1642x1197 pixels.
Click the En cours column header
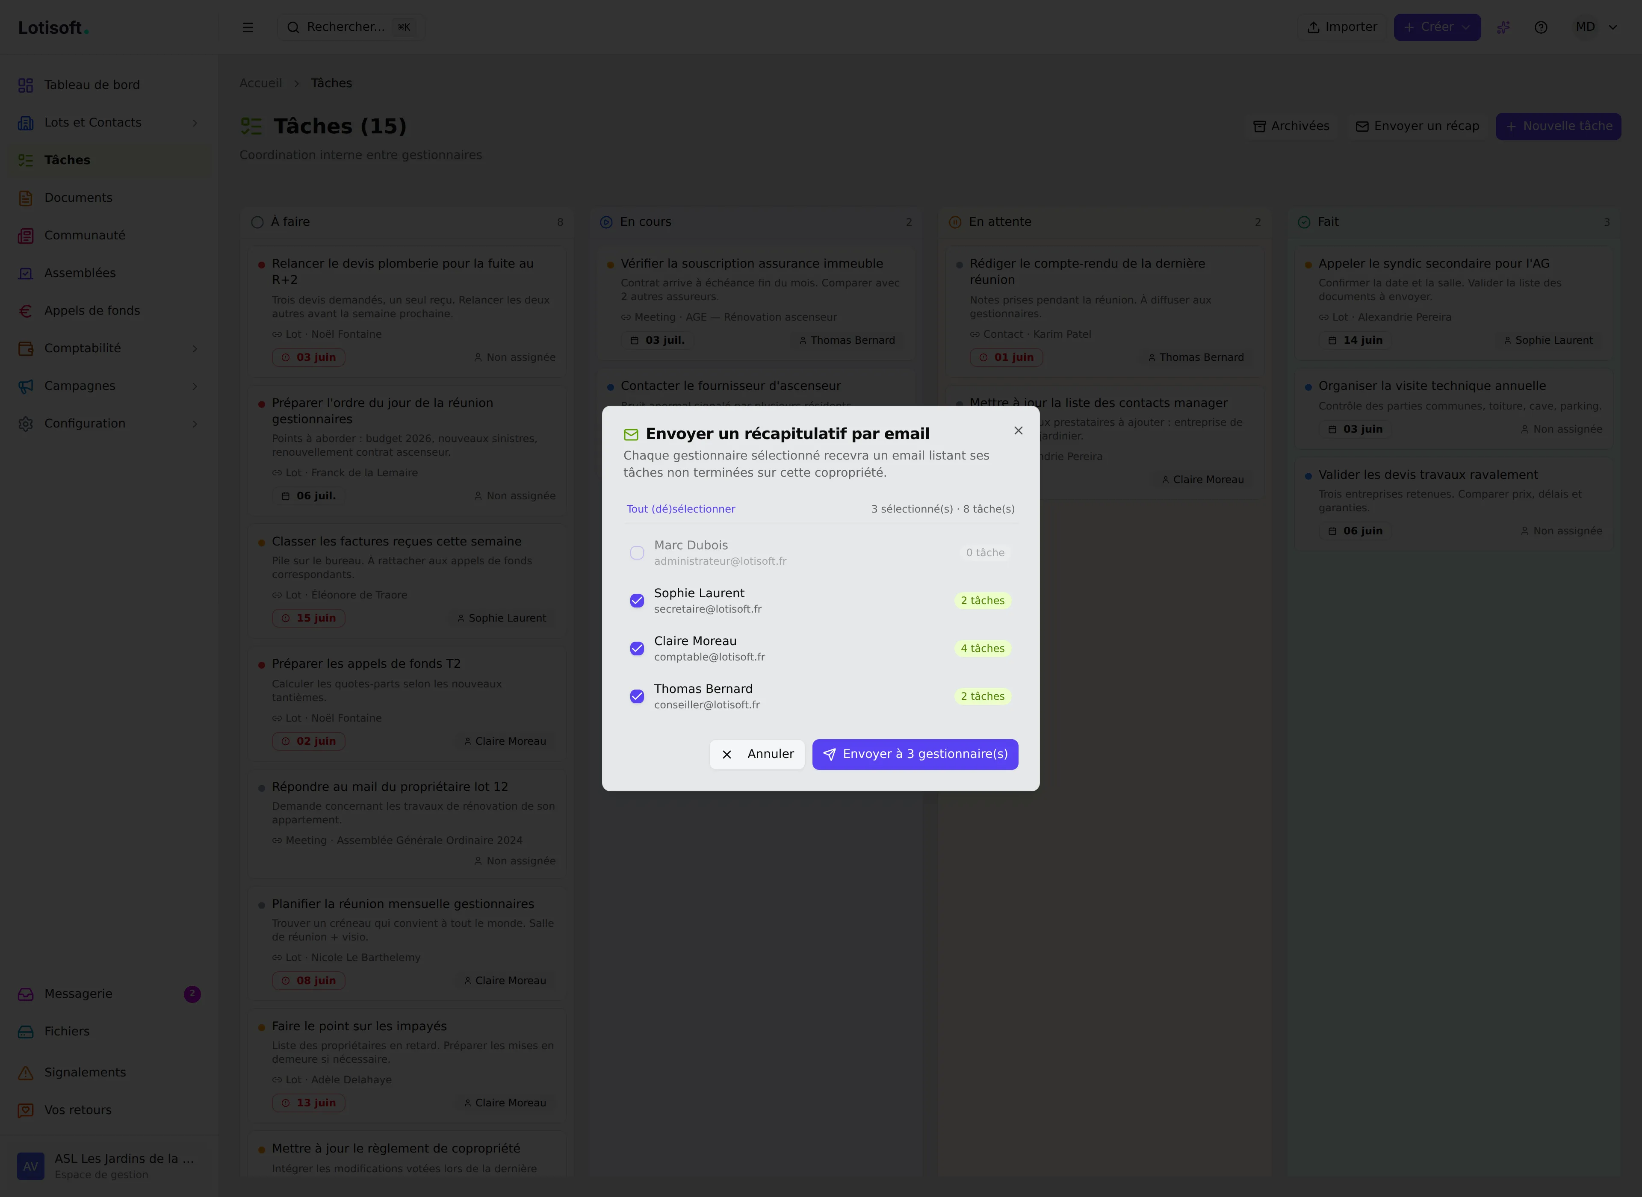click(756, 222)
